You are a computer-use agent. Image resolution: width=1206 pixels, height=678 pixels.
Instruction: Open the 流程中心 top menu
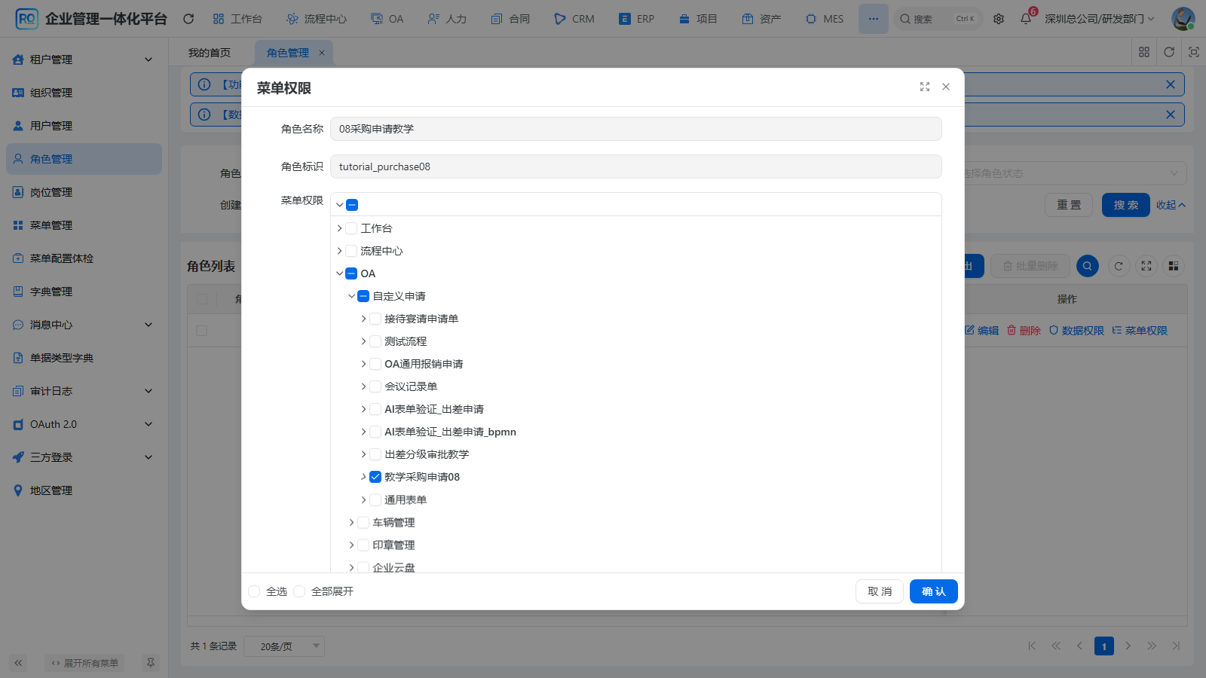(317, 19)
